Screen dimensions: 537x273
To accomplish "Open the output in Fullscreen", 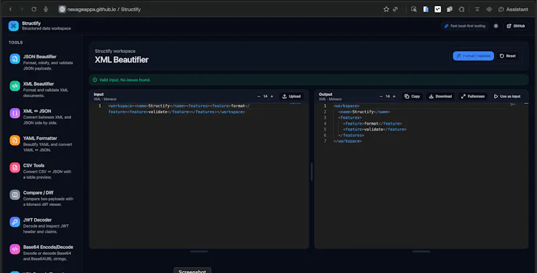I will tap(473, 97).
